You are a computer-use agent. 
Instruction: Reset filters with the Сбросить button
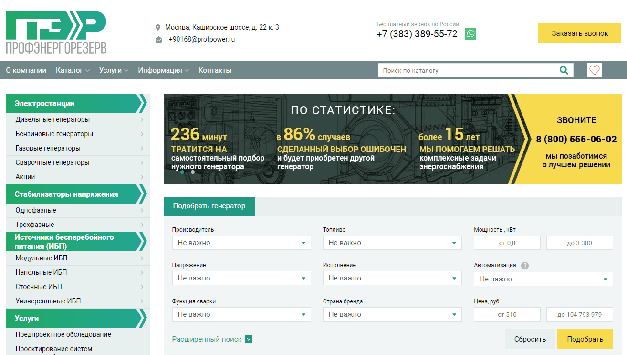530,339
